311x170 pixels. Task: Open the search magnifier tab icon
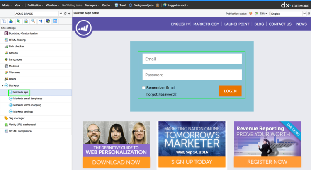(33, 21)
